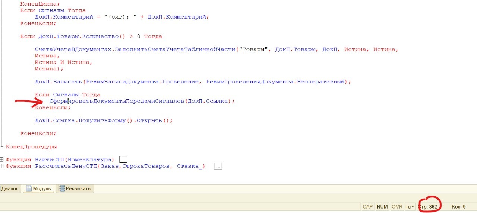477x213 pixels.
Task: Click the Функция НайтиСТП declaration text
Action: click(60, 159)
